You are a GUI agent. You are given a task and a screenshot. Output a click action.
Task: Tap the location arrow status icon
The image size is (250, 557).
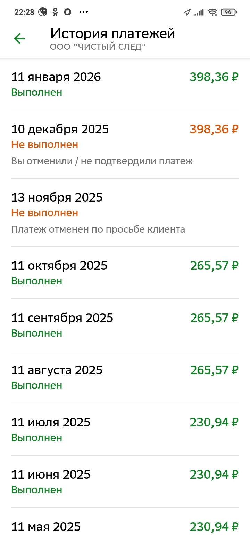click(187, 13)
